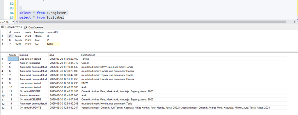Click row header 13 in logitabel results
The image size is (298, 115).
(x=4, y=108)
